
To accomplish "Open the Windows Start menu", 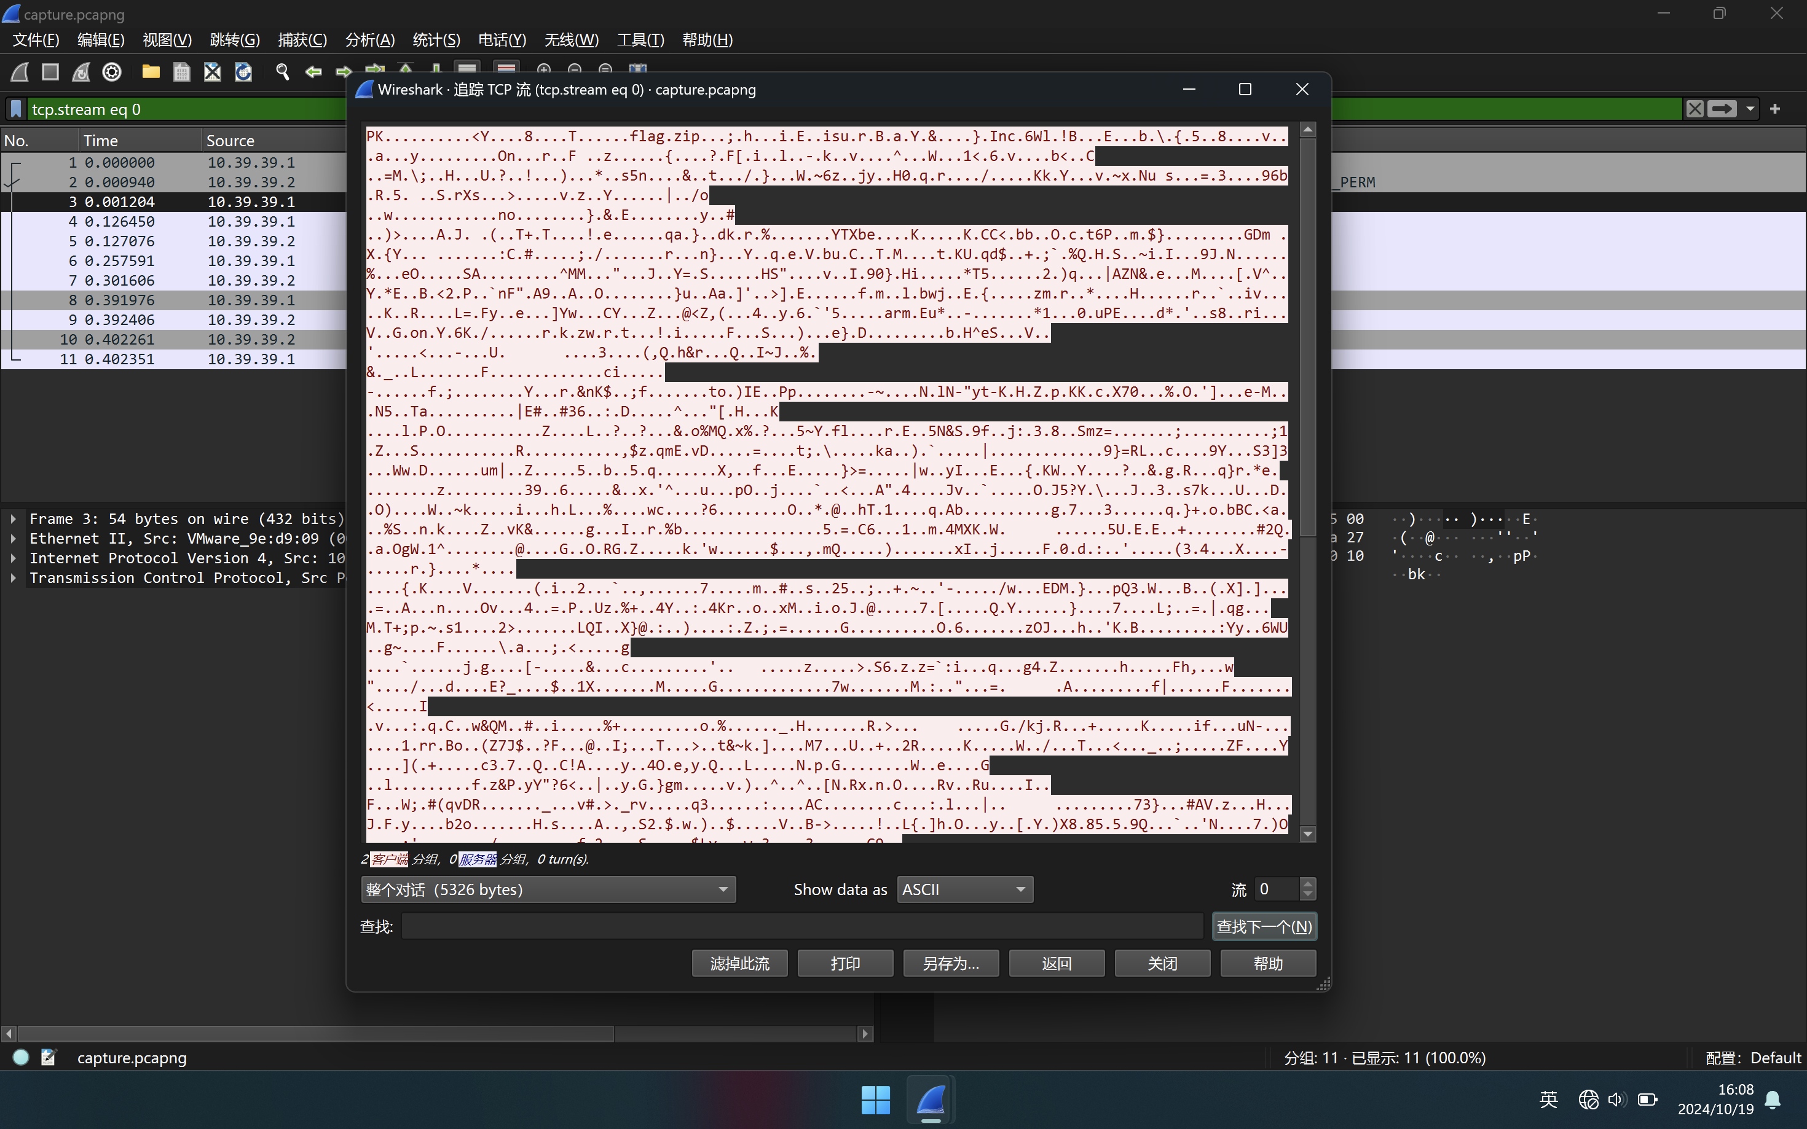I will (875, 1100).
